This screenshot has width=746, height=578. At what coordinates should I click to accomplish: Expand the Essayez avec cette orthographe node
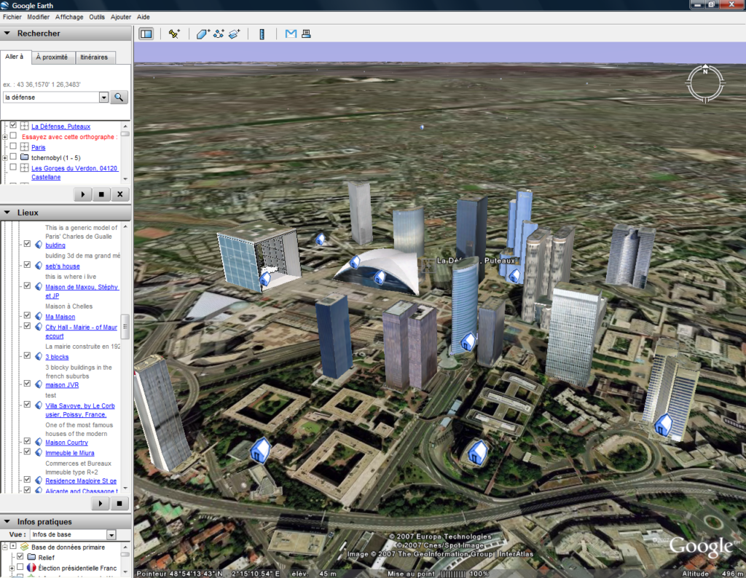(x=5, y=137)
